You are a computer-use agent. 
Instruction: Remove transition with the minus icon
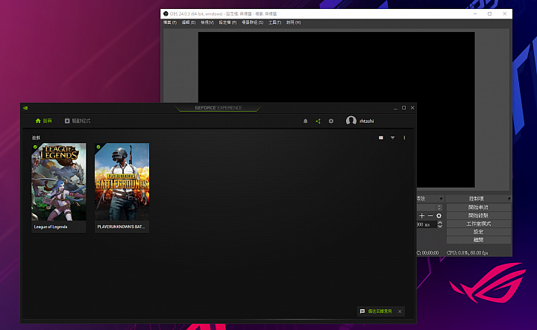click(x=430, y=216)
